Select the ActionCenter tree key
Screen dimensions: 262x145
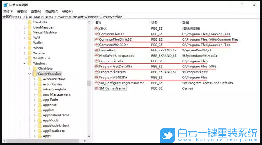tap(52, 84)
